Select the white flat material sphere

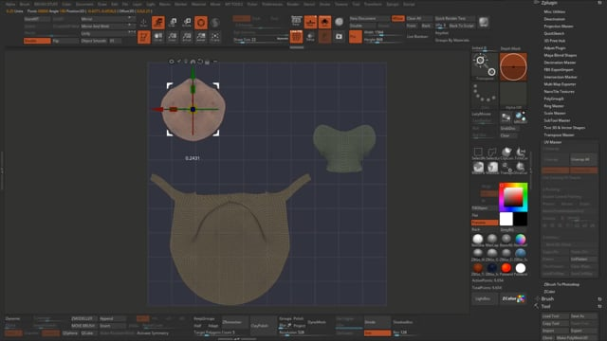(521, 268)
